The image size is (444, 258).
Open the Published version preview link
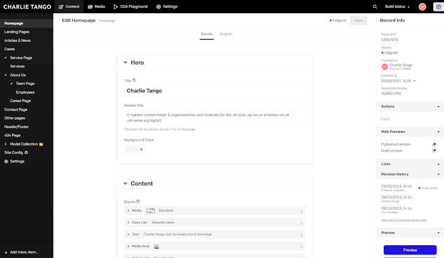point(396,144)
